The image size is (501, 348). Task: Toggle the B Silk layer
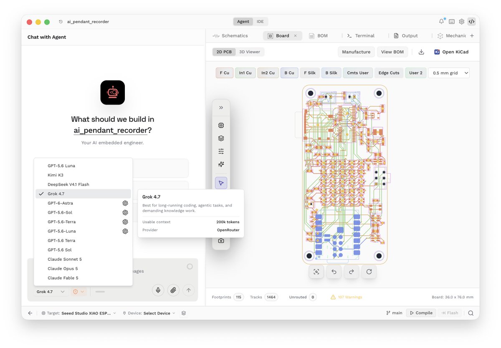click(x=331, y=73)
